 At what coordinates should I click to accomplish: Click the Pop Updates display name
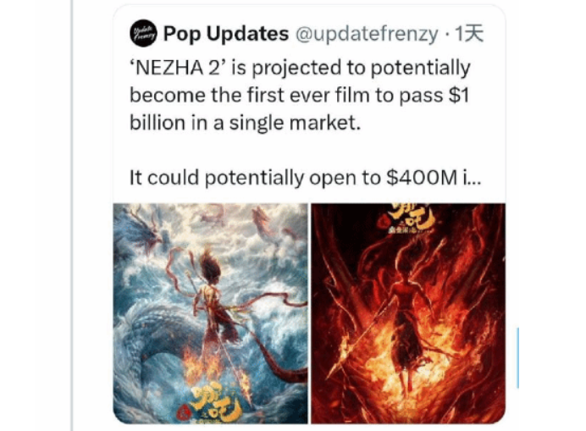point(226,34)
